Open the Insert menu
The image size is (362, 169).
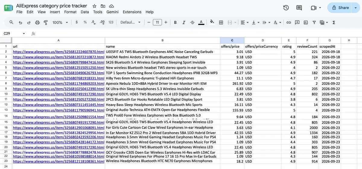pyautogui.click(x=55, y=12)
